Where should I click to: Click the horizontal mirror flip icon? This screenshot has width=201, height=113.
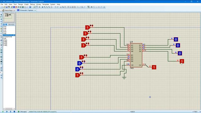click(x=1, y=75)
